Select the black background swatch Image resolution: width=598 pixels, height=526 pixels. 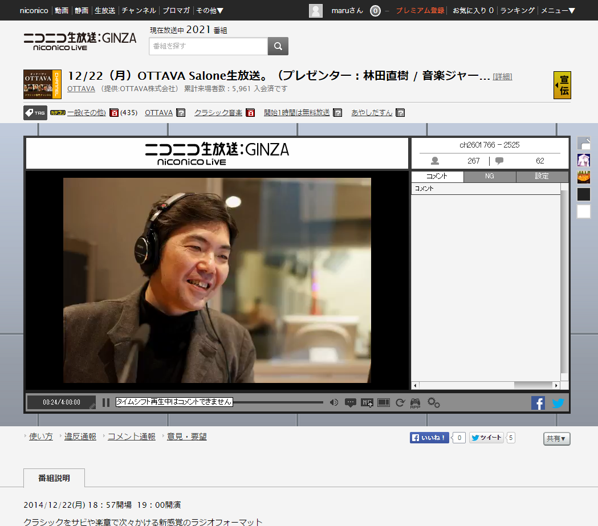coord(584,194)
